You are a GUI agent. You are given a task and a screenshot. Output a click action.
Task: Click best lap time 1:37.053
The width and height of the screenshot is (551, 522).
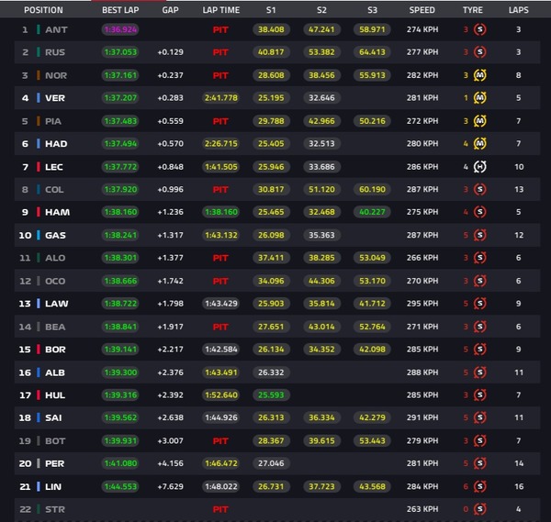pos(120,52)
